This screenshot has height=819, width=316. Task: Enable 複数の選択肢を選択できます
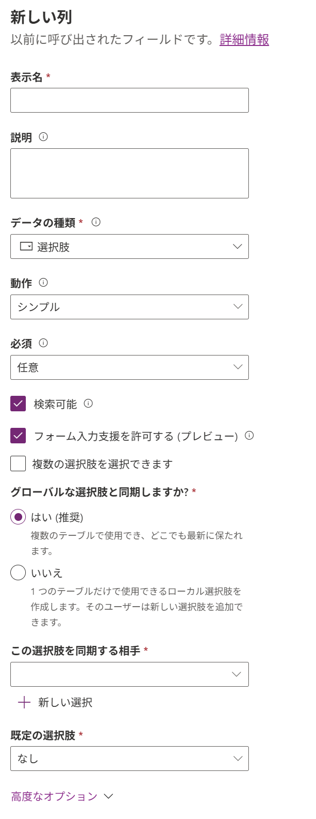[x=17, y=464]
